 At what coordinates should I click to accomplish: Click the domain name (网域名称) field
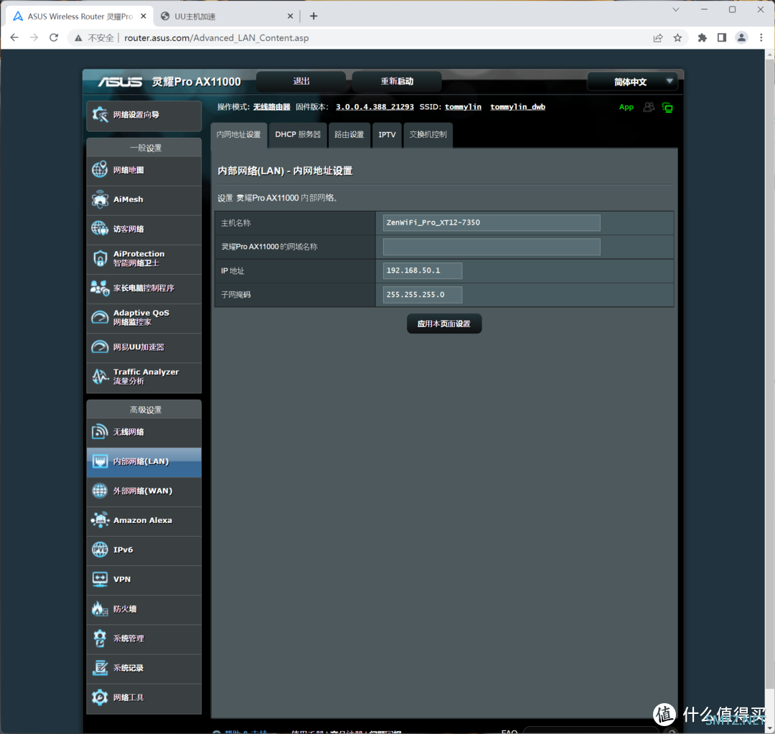click(x=492, y=247)
